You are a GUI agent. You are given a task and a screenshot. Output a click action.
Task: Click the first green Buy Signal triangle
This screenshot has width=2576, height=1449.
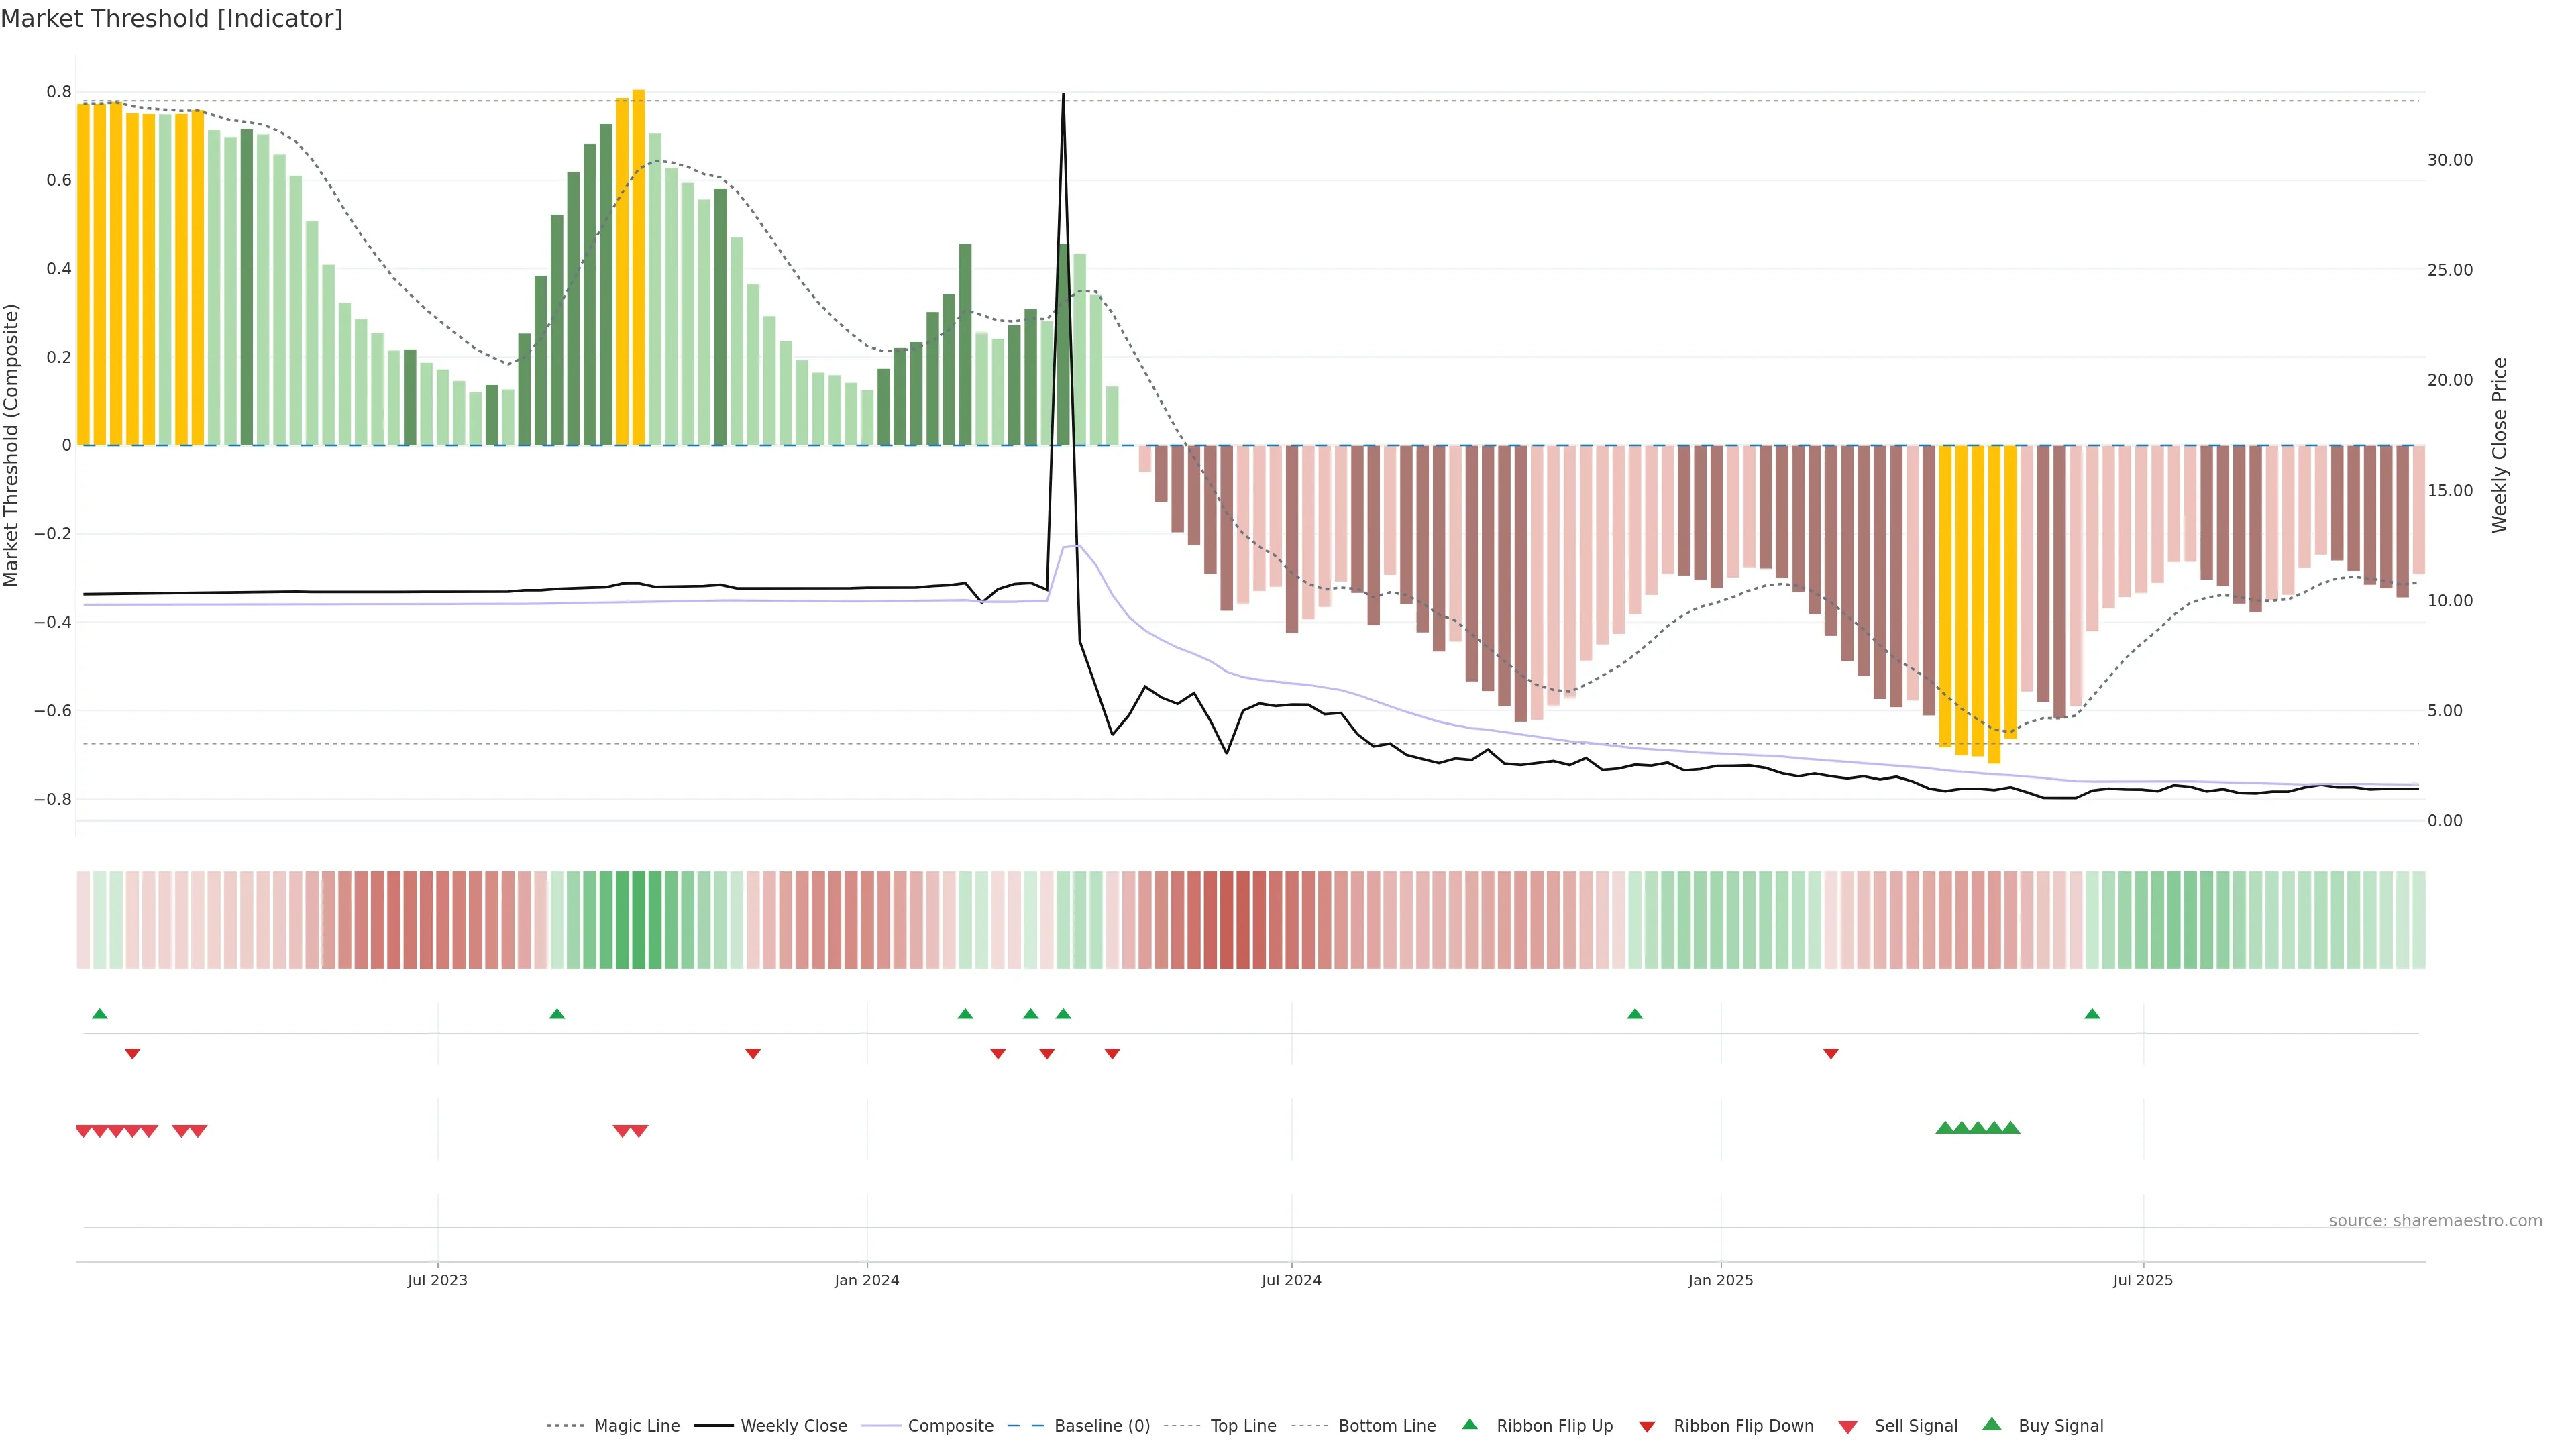(x=1945, y=1128)
